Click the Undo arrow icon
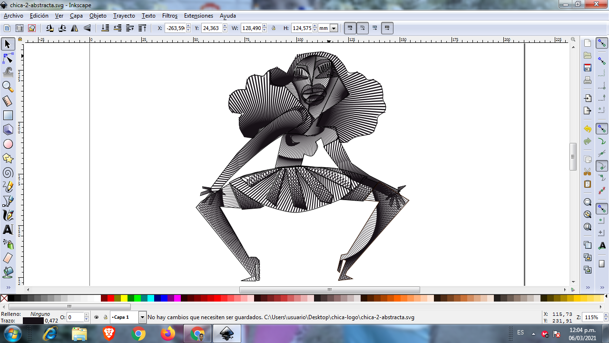This screenshot has width=609, height=343. click(x=588, y=129)
